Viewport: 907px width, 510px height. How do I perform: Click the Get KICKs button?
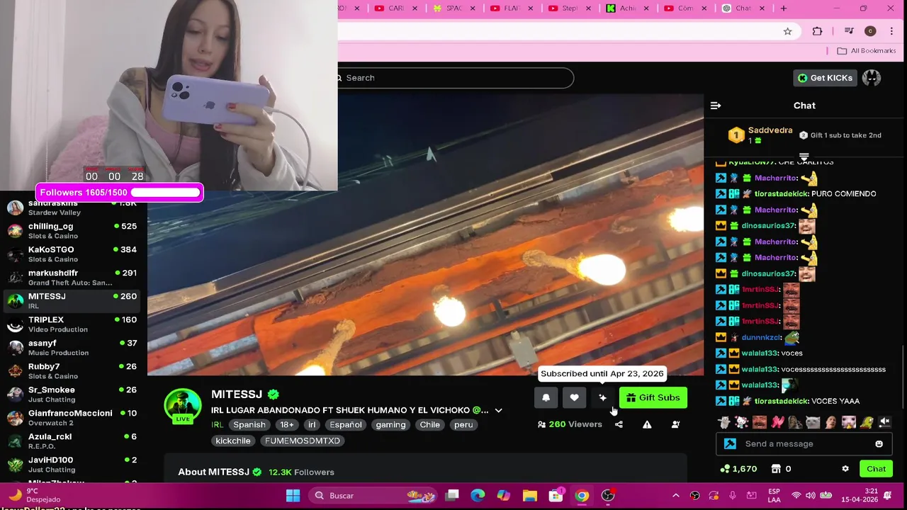click(x=825, y=78)
